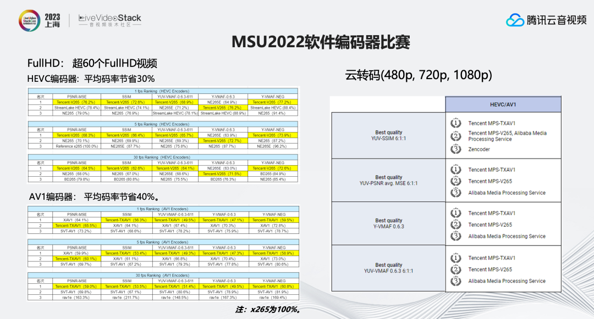Screen dimensions: 594x319
Task: Click the second-place medal in the YUV-VMAF 6:1:1 row
Action: (456, 270)
